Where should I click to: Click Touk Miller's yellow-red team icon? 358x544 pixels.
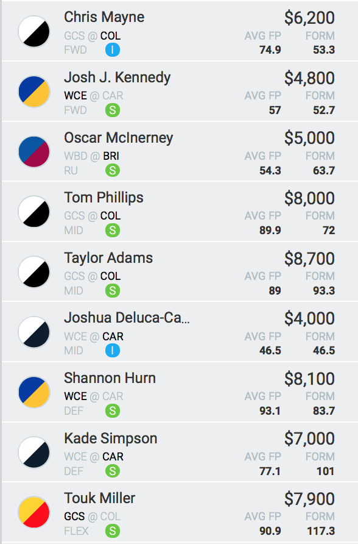[34, 512]
